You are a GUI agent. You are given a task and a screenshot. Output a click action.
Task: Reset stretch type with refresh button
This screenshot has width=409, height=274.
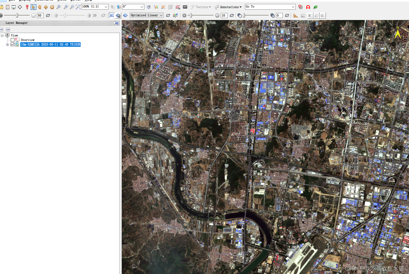tap(168, 15)
